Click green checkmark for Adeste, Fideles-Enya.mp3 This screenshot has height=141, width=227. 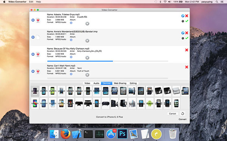pos(187,21)
